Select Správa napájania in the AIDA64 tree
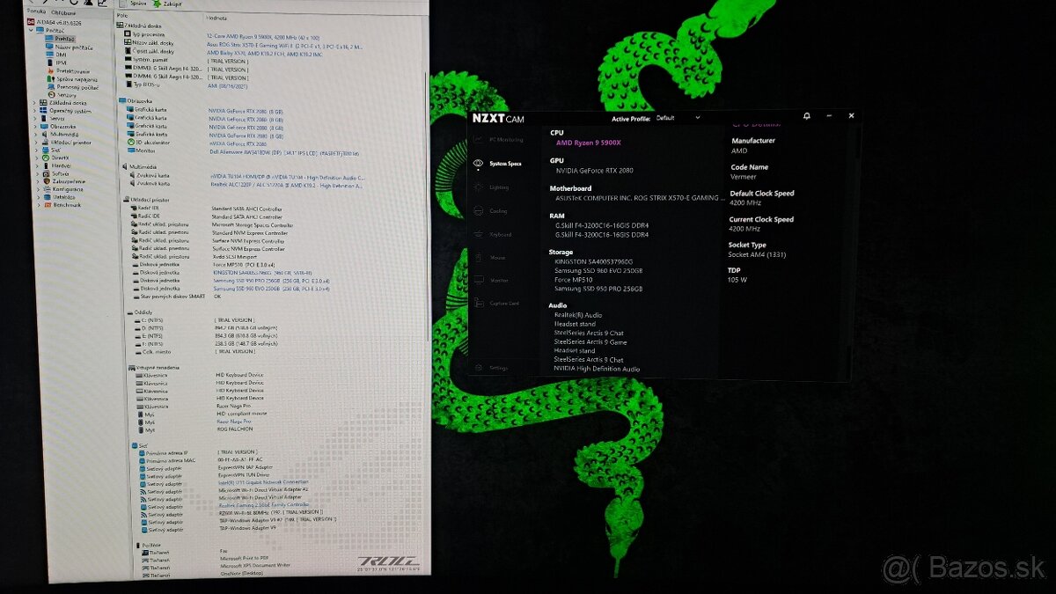The height and width of the screenshot is (594, 1056). pyautogui.click(x=70, y=78)
